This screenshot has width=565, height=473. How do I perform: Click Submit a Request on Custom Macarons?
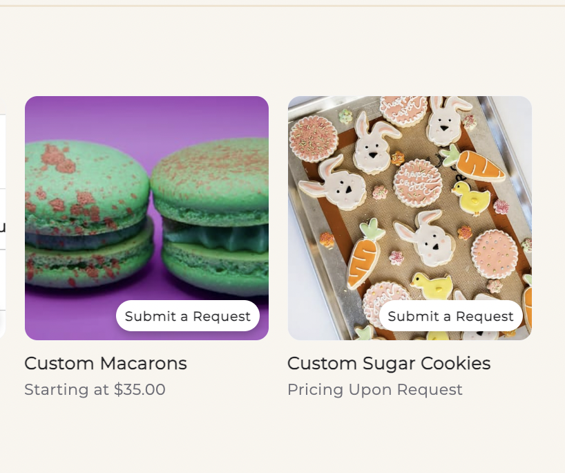pos(188,316)
